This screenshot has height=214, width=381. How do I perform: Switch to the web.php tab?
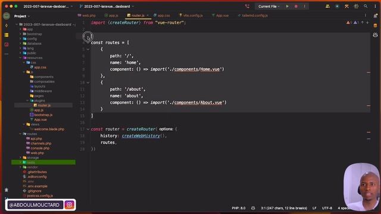[x=87, y=15]
